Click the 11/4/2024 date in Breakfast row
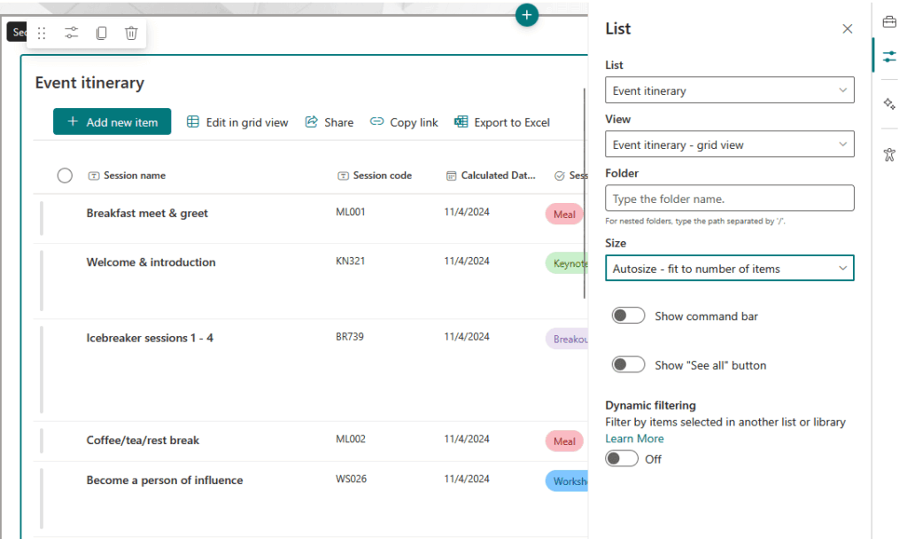Screen dimensions: 907x539 (467, 212)
